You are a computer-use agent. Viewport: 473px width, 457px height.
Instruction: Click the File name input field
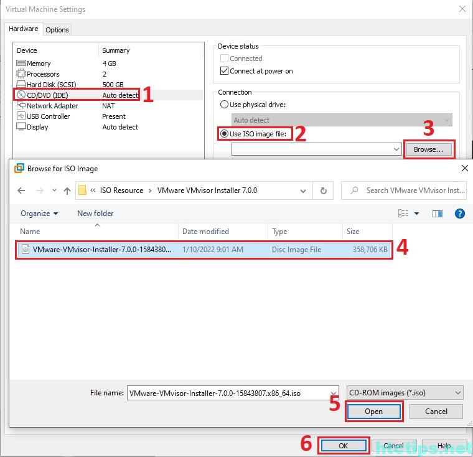click(230, 393)
